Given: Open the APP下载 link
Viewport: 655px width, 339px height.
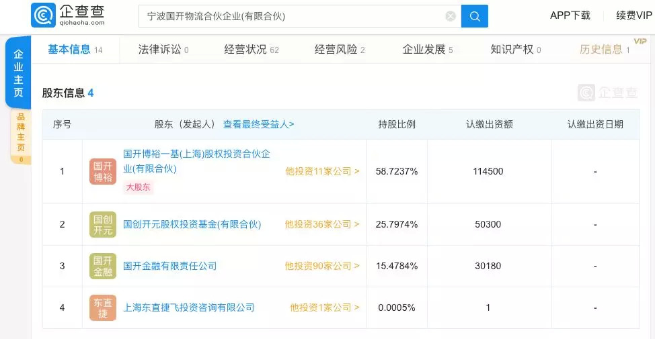Looking at the screenshot, I should (x=570, y=15).
